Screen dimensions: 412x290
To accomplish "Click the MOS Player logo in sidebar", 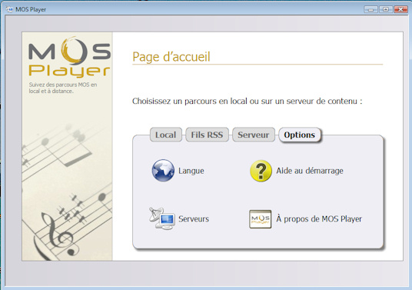I will (x=69, y=58).
